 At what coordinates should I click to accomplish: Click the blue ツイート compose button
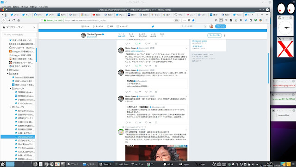pyautogui.click(x=221, y=26)
